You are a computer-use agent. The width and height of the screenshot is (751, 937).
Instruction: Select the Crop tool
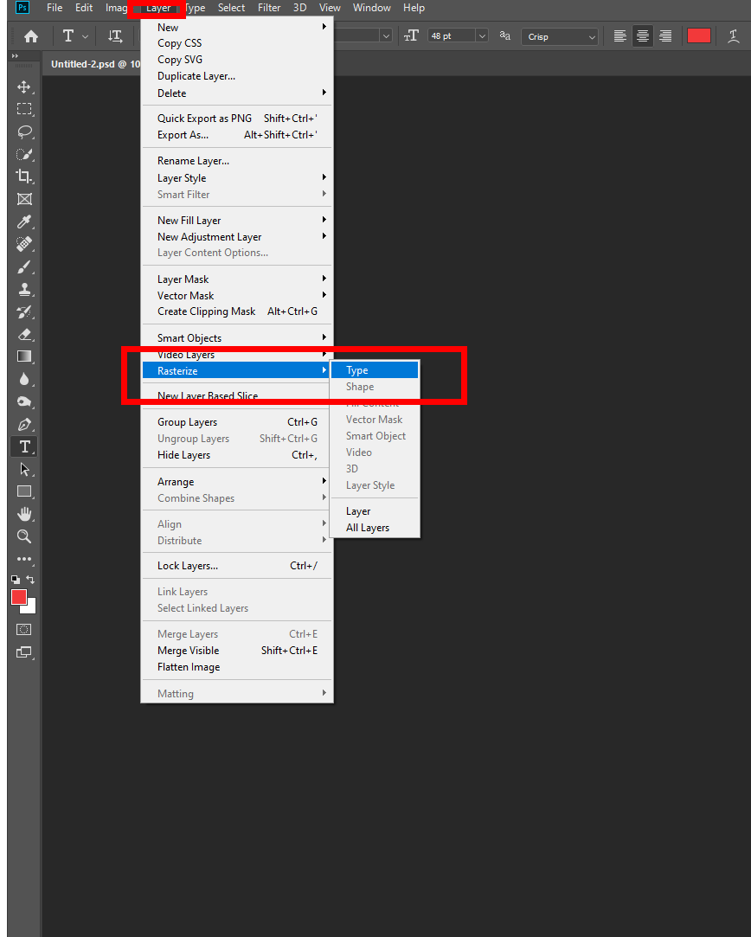tap(24, 176)
